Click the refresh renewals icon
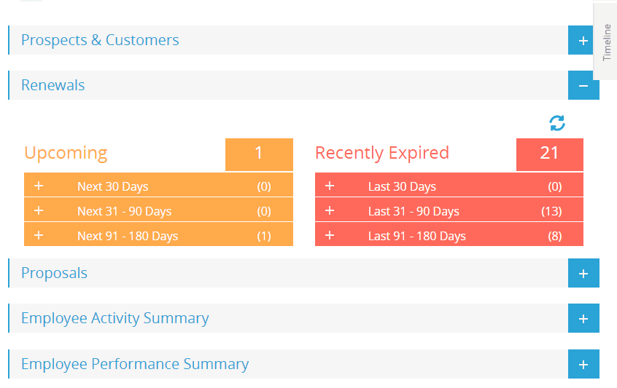This screenshot has width=617, height=388. coord(557,123)
